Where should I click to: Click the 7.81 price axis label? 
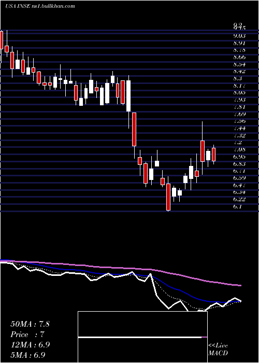click(x=239, y=107)
